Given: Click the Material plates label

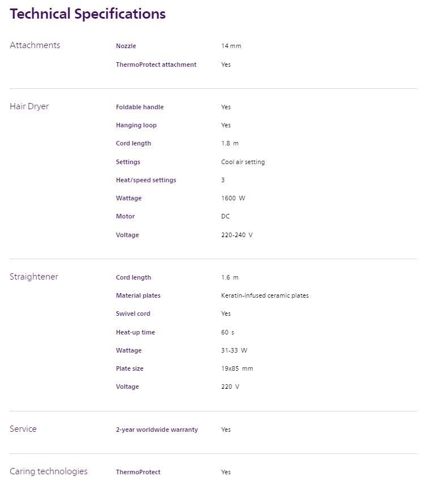Looking at the screenshot, I should click(x=138, y=295).
